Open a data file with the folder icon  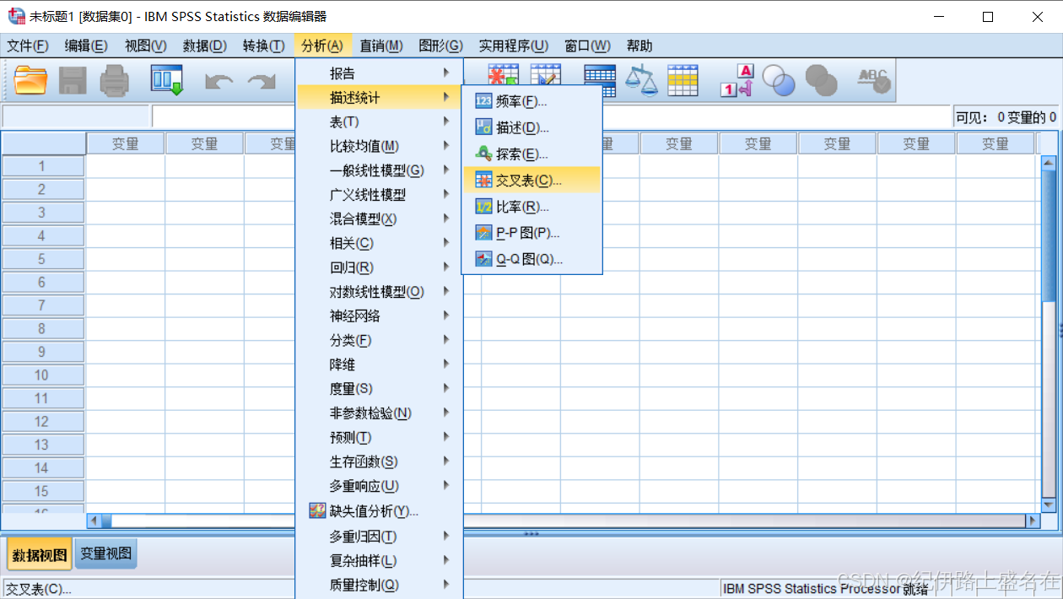(31, 81)
